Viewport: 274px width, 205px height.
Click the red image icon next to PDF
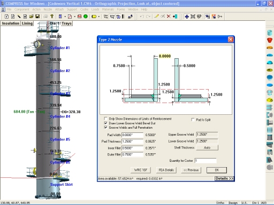tap(80, 17)
